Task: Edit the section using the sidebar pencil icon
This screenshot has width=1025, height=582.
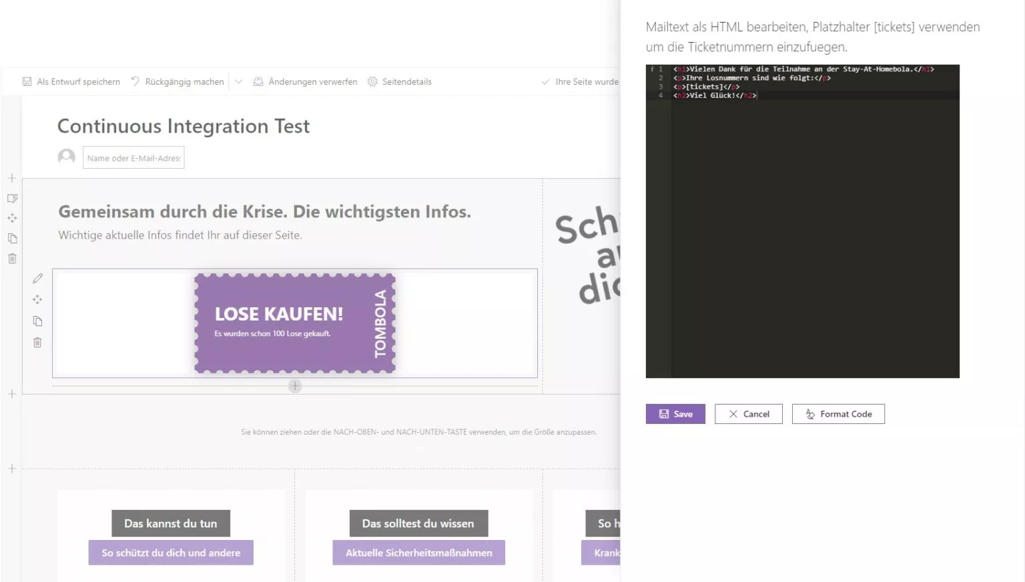Action: pyautogui.click(x=11, y=198)
